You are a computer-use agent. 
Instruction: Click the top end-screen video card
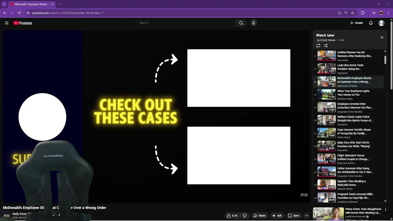239,78
